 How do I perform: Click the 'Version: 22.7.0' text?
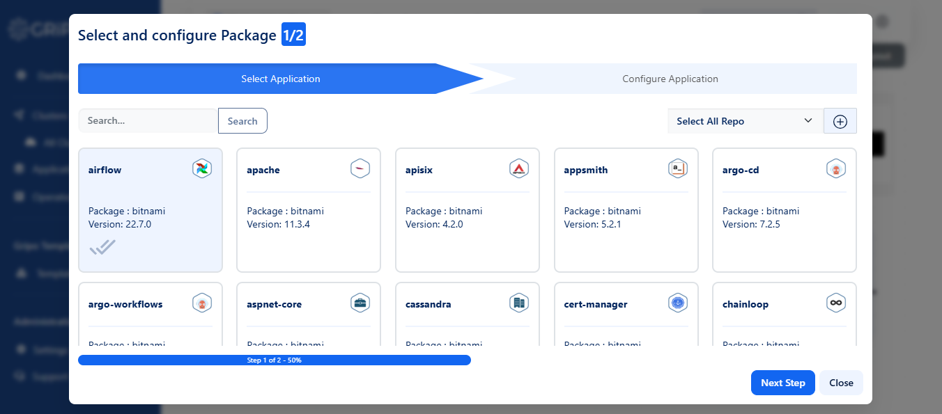tap(120, 224)
